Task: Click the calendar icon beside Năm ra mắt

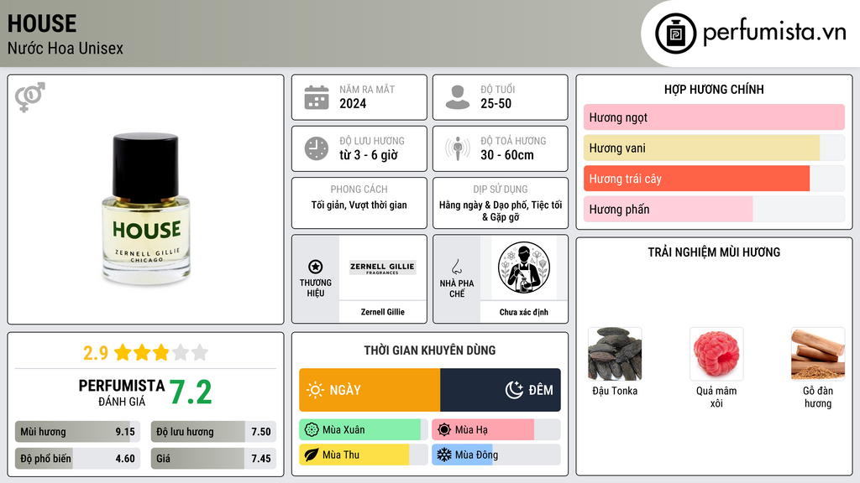Action: (317, 97)
